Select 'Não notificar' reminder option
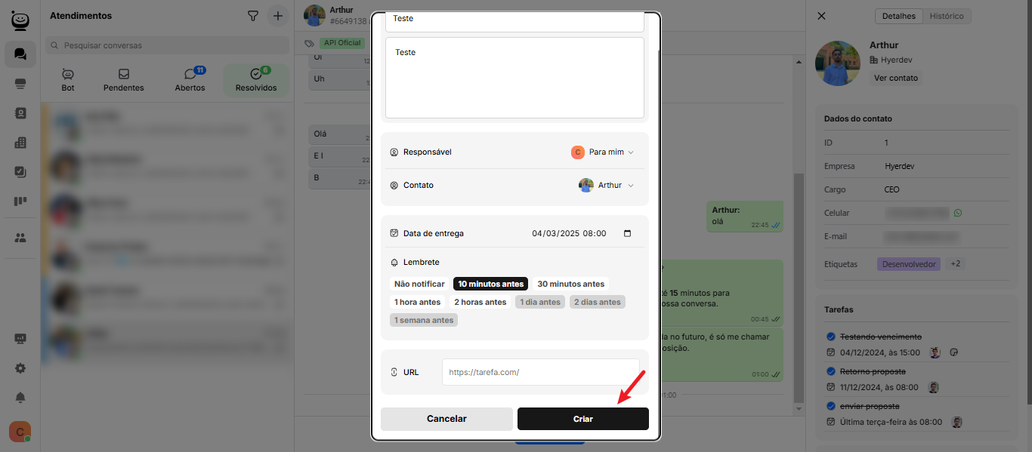The image size is (1032, 452). (x=419, y=284)
